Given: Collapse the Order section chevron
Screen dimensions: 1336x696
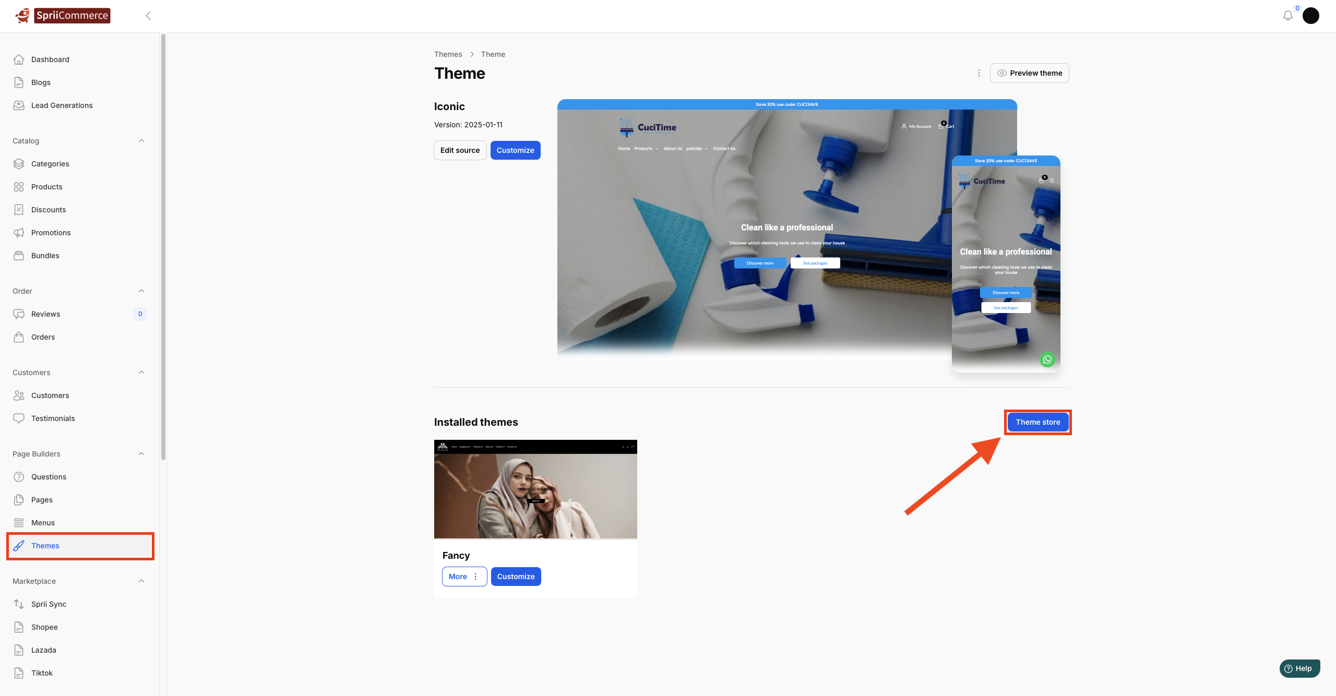Looking at the screenshot, I should (x=141, y=291).
